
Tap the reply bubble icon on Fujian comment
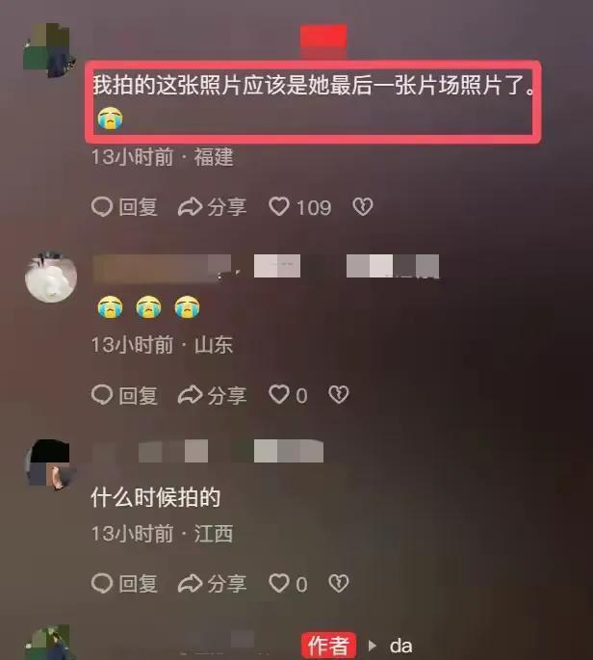coord(102,206)
